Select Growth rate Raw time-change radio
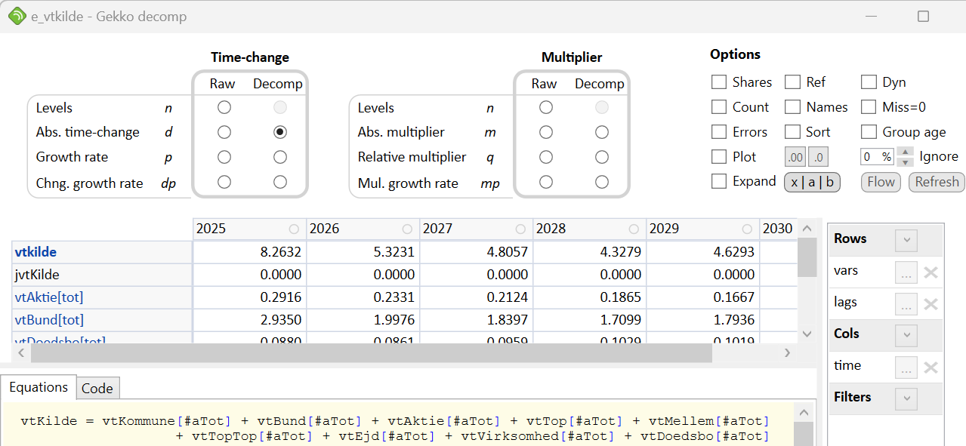The width and height of the screenshot is (966, 446). (224, 157)
